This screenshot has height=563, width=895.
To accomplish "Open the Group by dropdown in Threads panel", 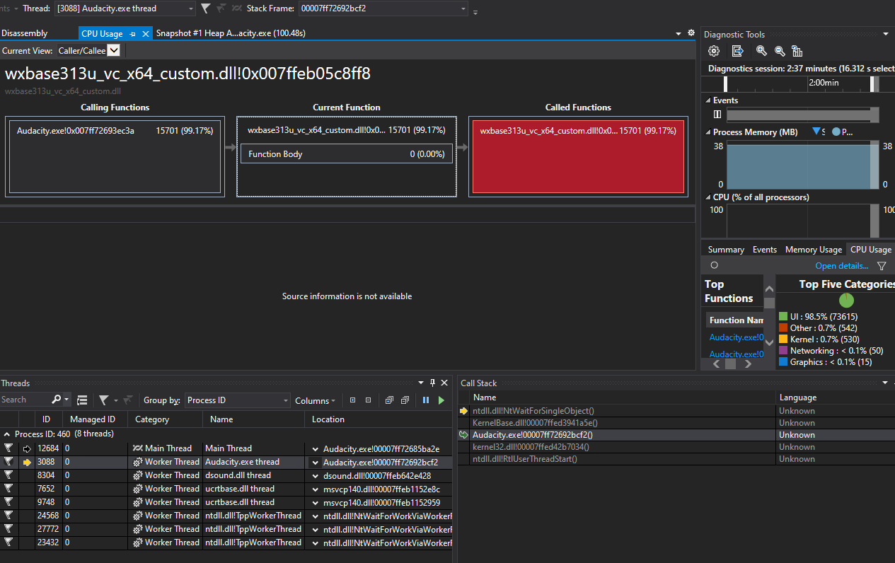I will click(237, 400).
